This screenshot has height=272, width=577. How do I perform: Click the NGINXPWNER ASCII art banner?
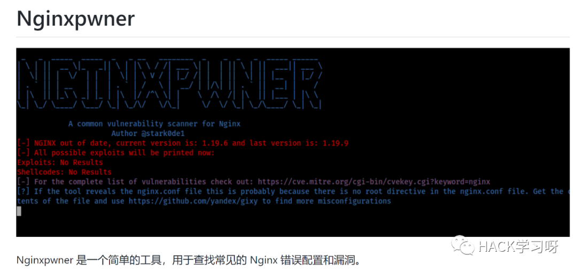170,84
